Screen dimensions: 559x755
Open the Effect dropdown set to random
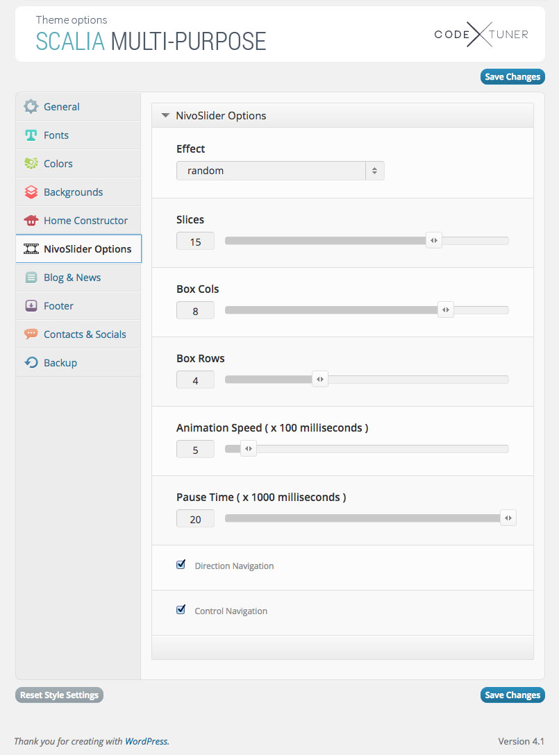280,171
